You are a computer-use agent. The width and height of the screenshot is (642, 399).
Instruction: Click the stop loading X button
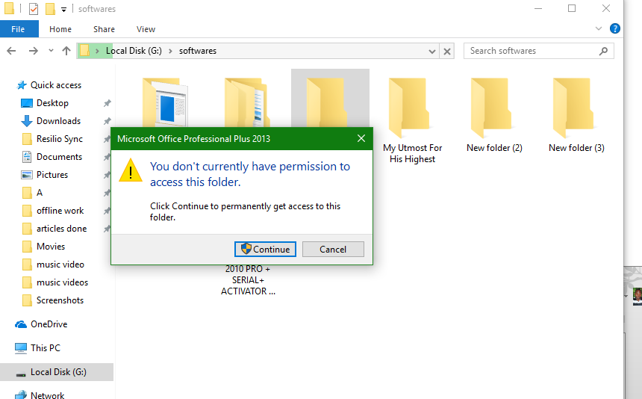tap(447, 52)
